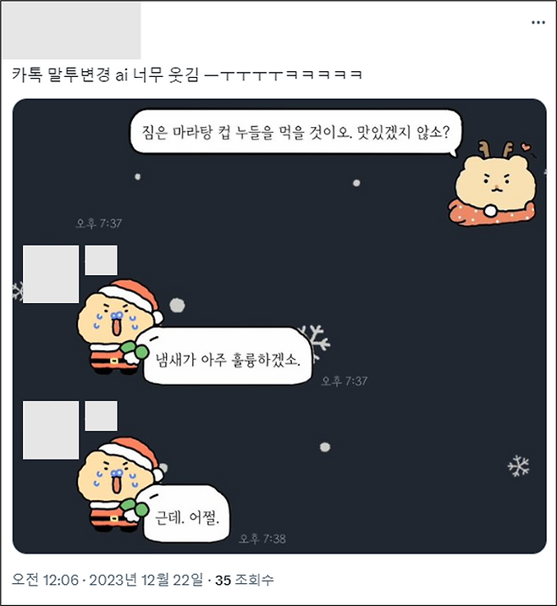Select the 마라탕 컵 누들 message bubble
557x606 pixels.
click(295, 133)
